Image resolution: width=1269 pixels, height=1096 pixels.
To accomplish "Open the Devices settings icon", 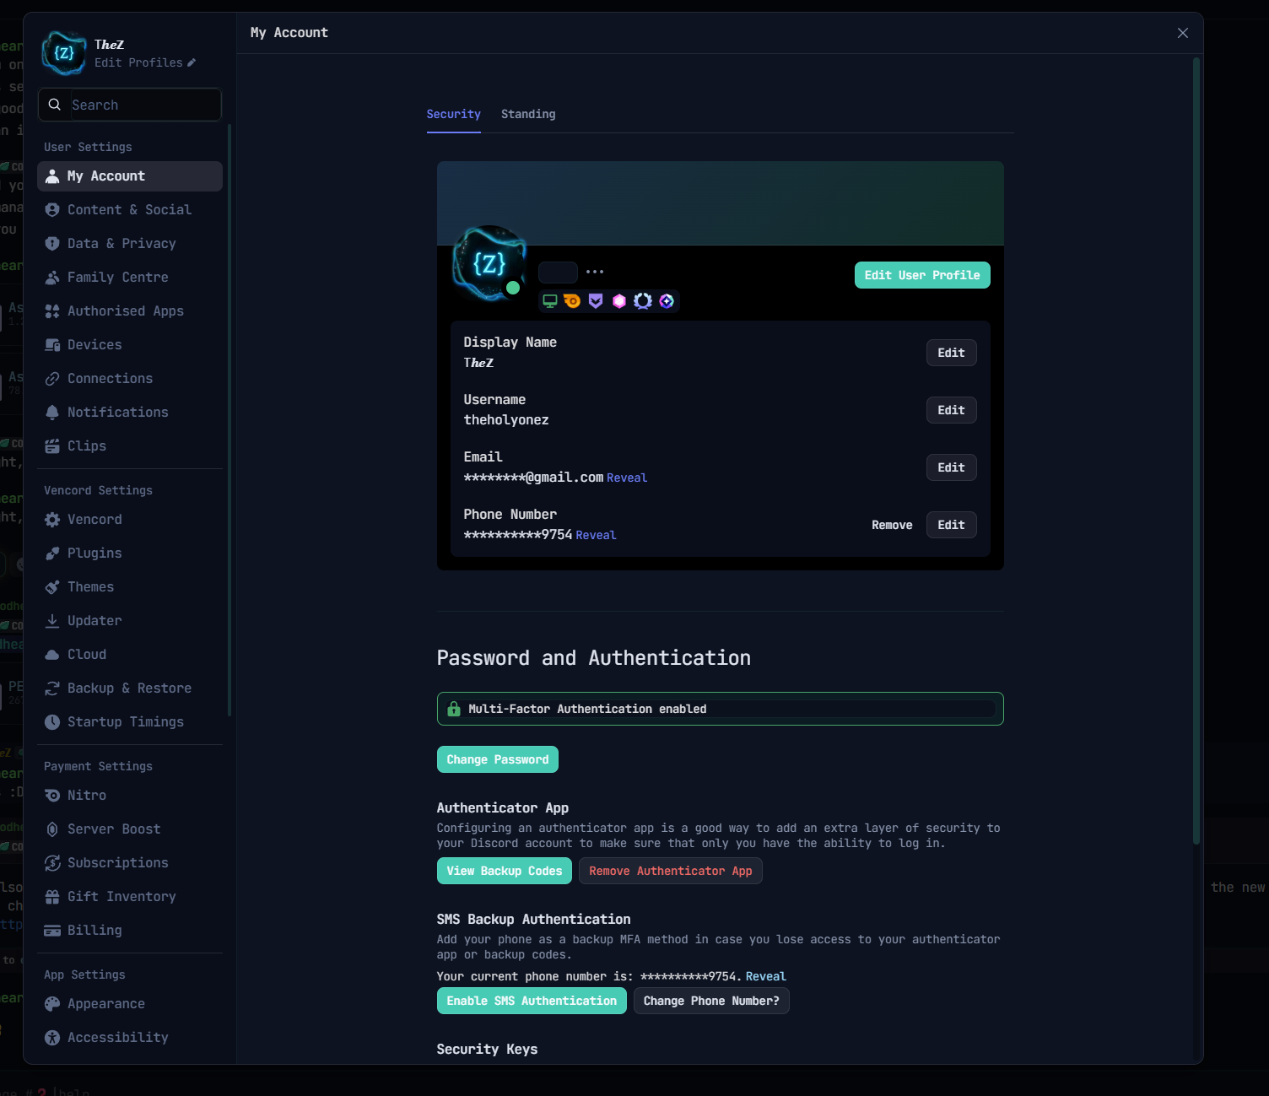I will pyautogui.click(x=52, y=344).
